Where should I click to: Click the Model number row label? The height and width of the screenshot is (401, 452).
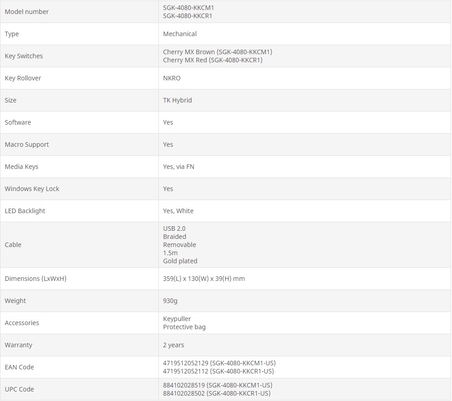(27, 12)
